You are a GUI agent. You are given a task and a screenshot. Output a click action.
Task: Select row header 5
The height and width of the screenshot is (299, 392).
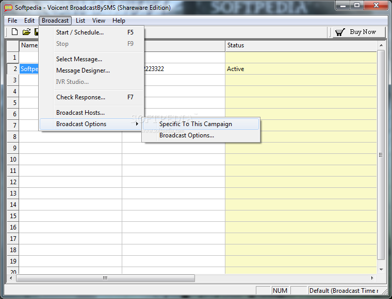pyautogui.click(x=13, y=103)
